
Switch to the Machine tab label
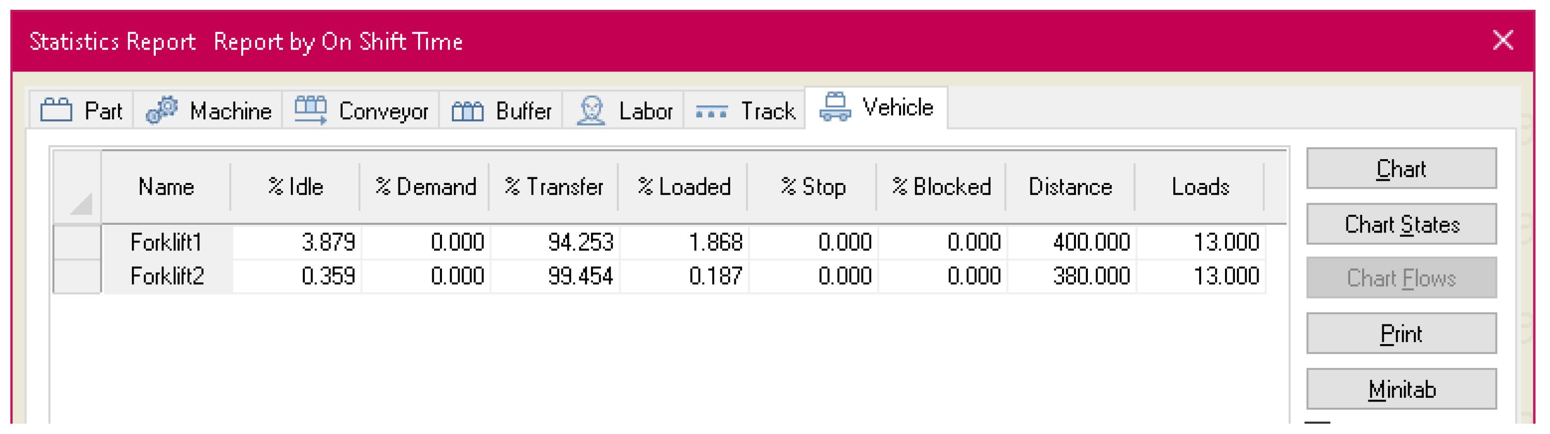click(230, 111)
